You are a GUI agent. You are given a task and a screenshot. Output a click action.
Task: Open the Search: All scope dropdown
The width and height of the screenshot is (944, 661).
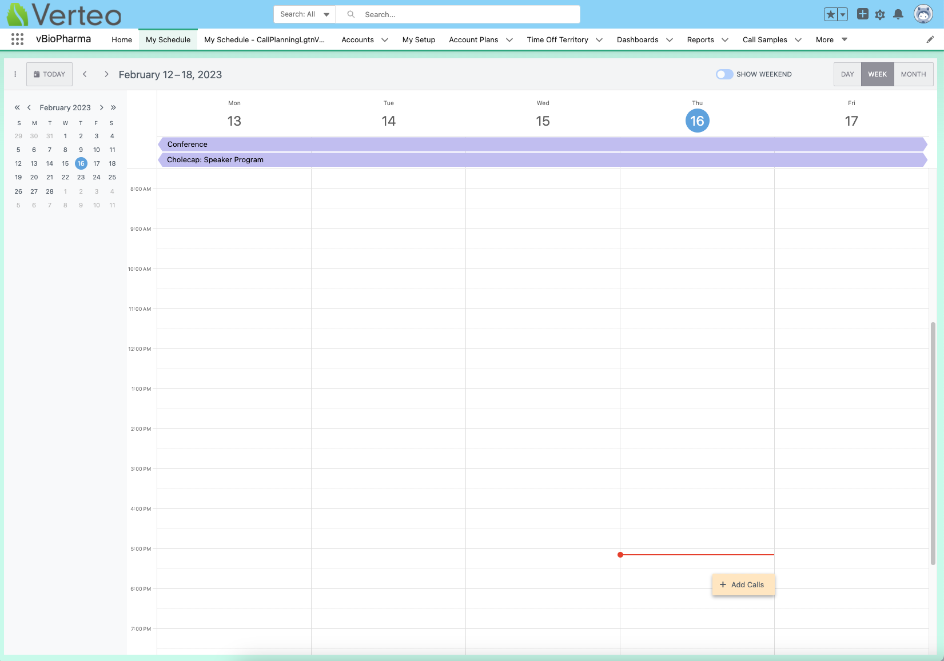[x=304, y=14]
